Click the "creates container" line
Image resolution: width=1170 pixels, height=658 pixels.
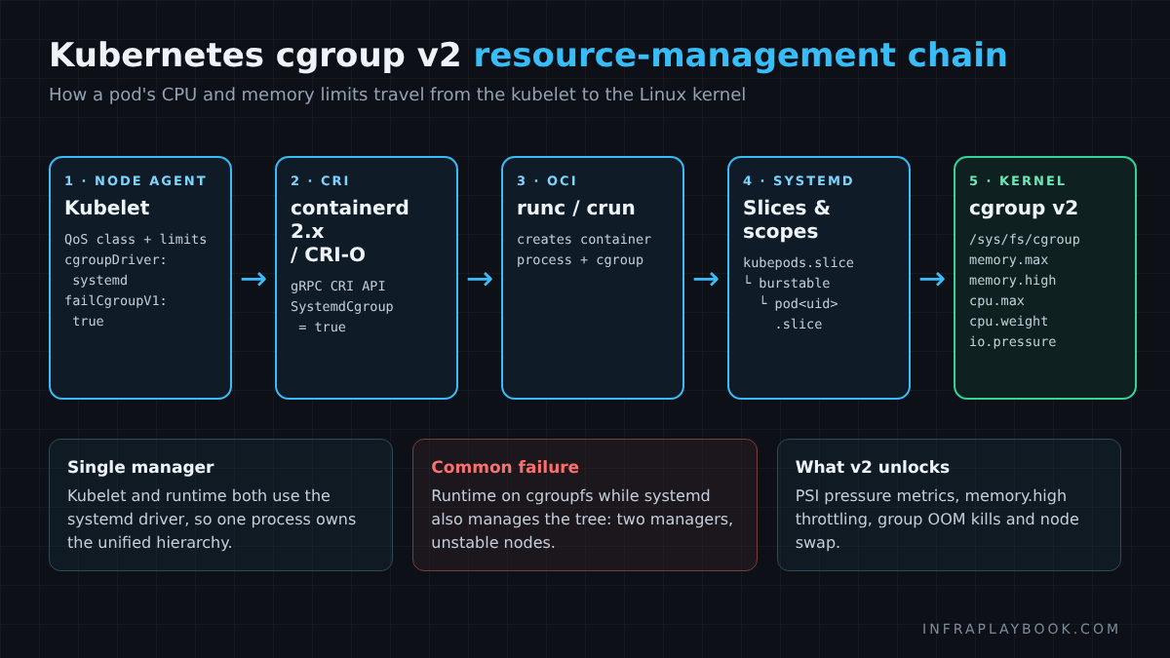(584, 239)
